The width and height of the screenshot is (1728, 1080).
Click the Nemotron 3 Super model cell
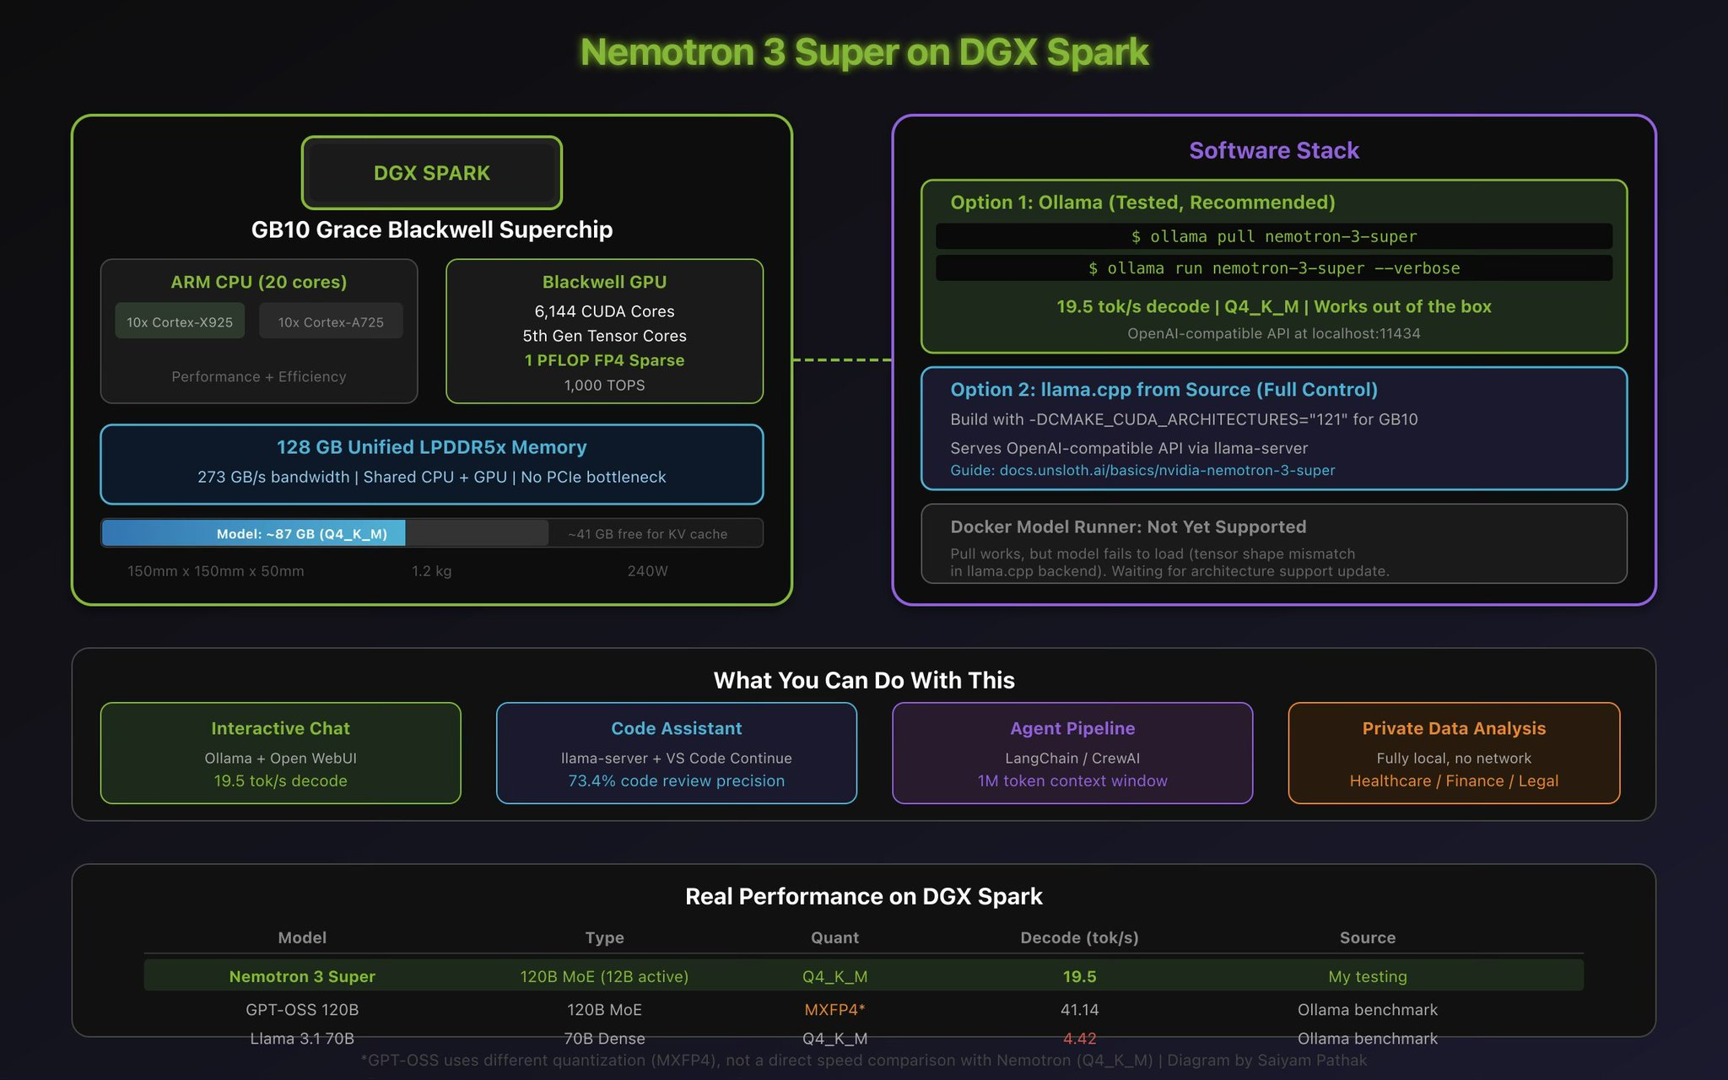[302, 976]
